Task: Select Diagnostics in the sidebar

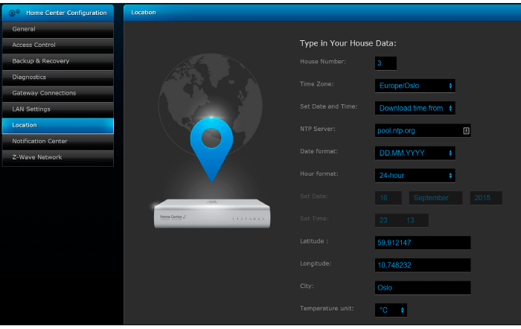Action: coord(57,77)
